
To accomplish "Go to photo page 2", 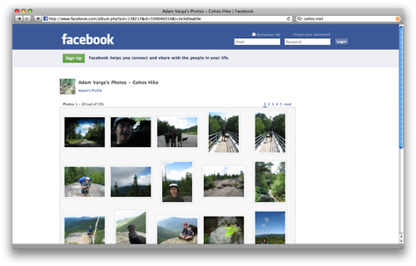I will pos(269,104).
